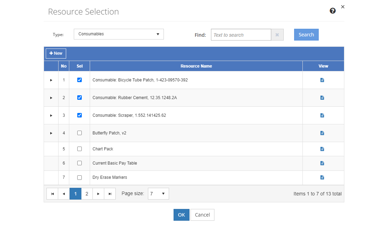Go to previous page of results

click(x=64, y=194)
